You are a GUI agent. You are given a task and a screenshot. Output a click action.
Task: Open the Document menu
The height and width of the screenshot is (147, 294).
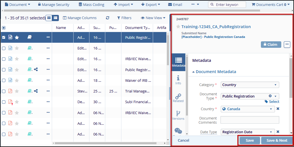click(18, 4)
